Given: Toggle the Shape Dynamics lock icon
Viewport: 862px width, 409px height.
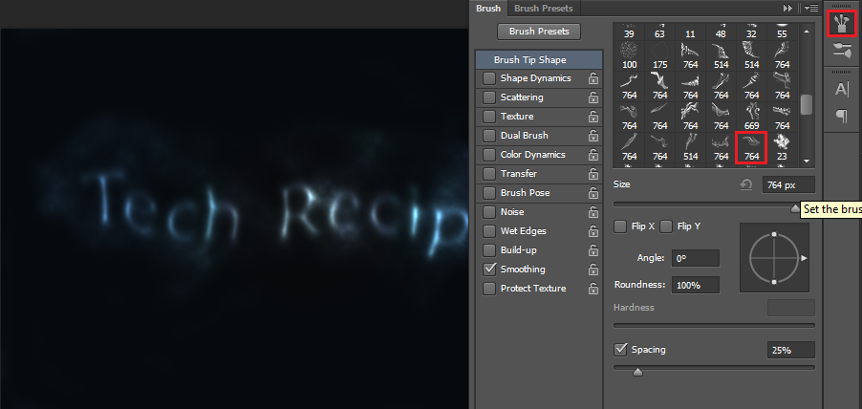Looking at the screenshot, I should [593, 78].
